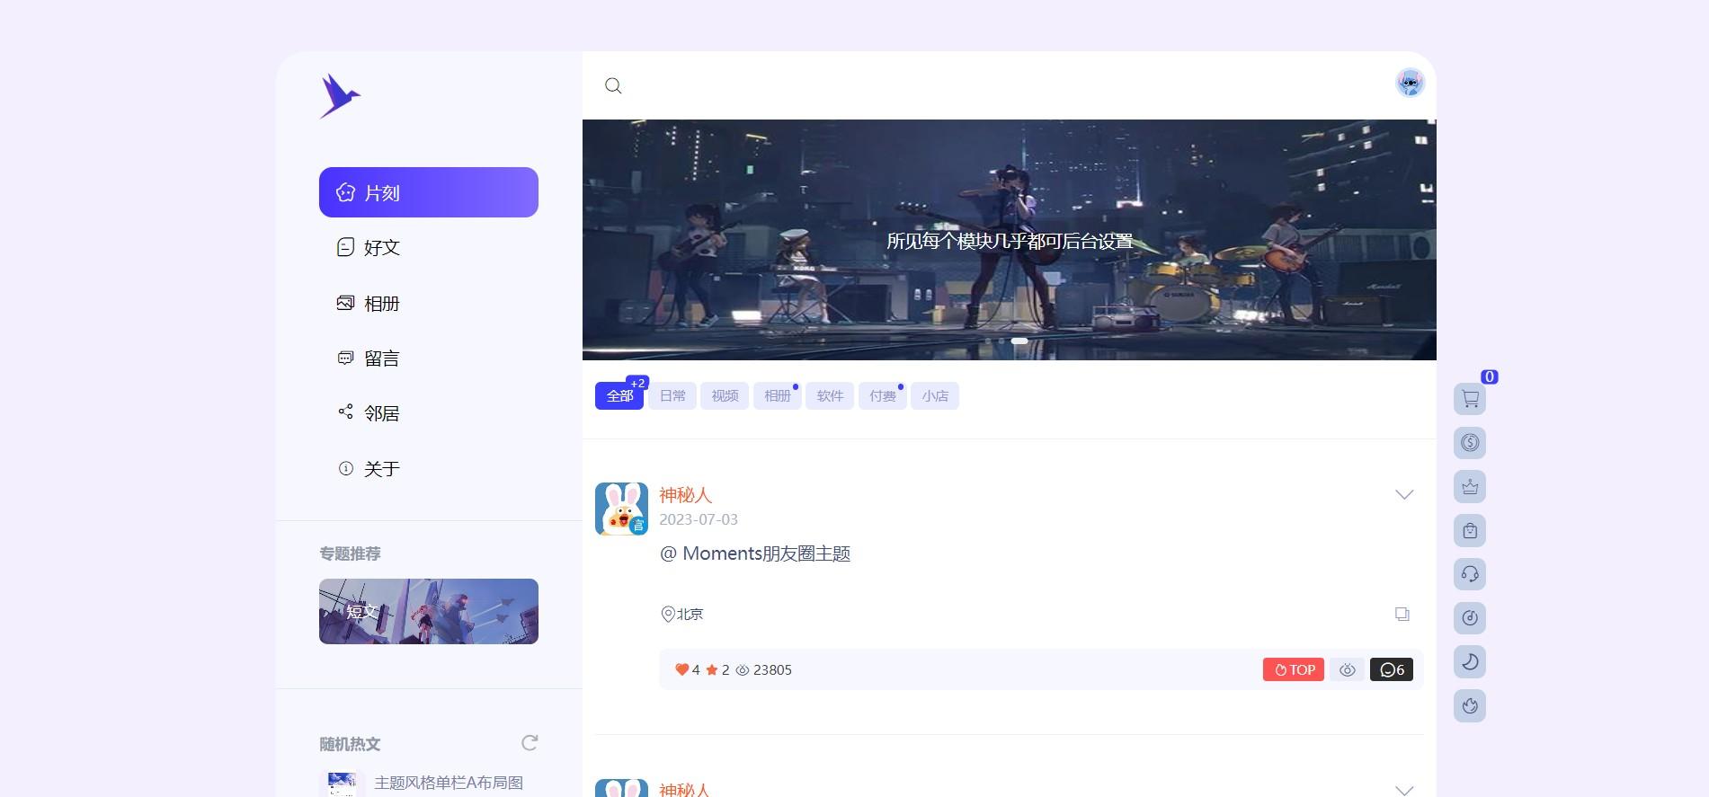Open the 神秘人 author name on first post
Screen dimensions: 1709x797
(685, 495)
